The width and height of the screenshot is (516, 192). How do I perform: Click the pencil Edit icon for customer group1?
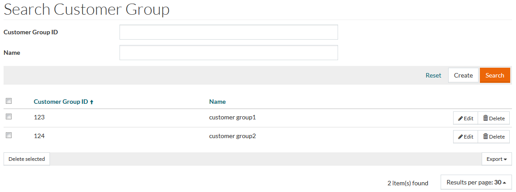pos(460,118)
